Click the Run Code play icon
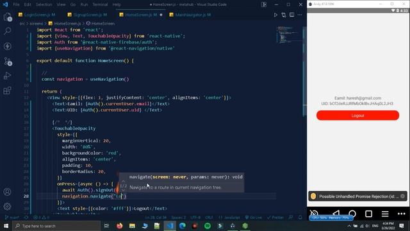 tap(275, 15)
